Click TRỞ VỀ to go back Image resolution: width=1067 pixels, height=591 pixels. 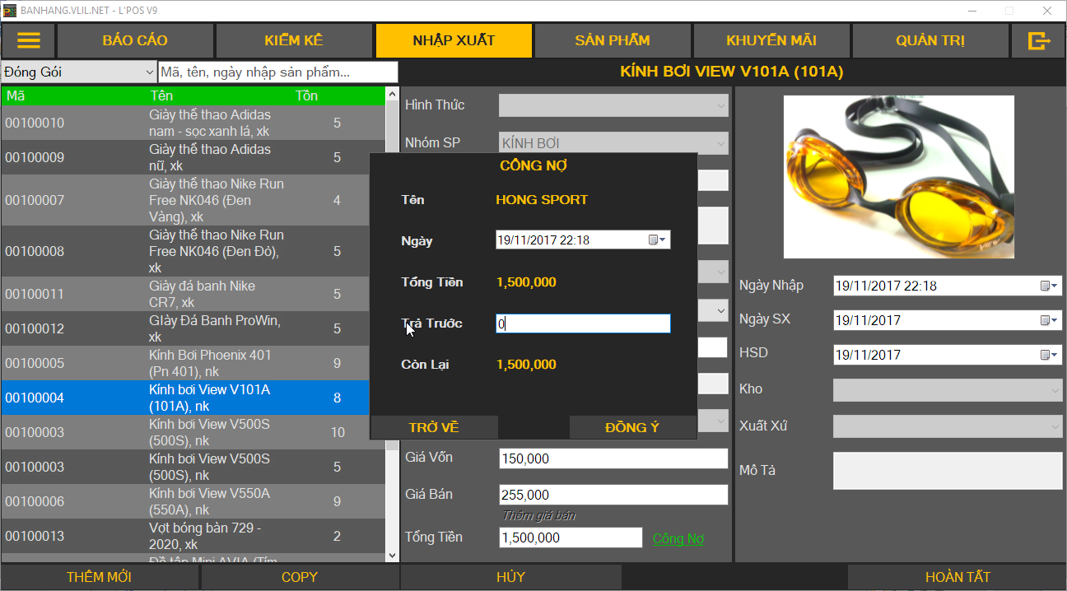click(434, 427)
